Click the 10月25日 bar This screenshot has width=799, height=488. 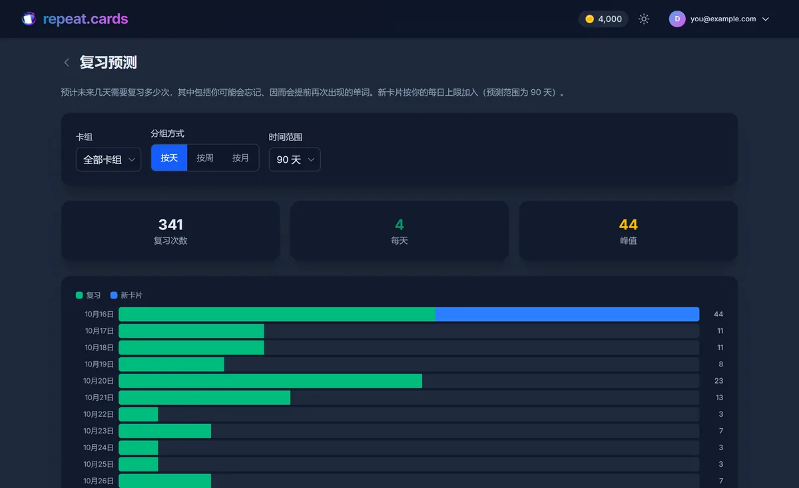tap(138, 464)
